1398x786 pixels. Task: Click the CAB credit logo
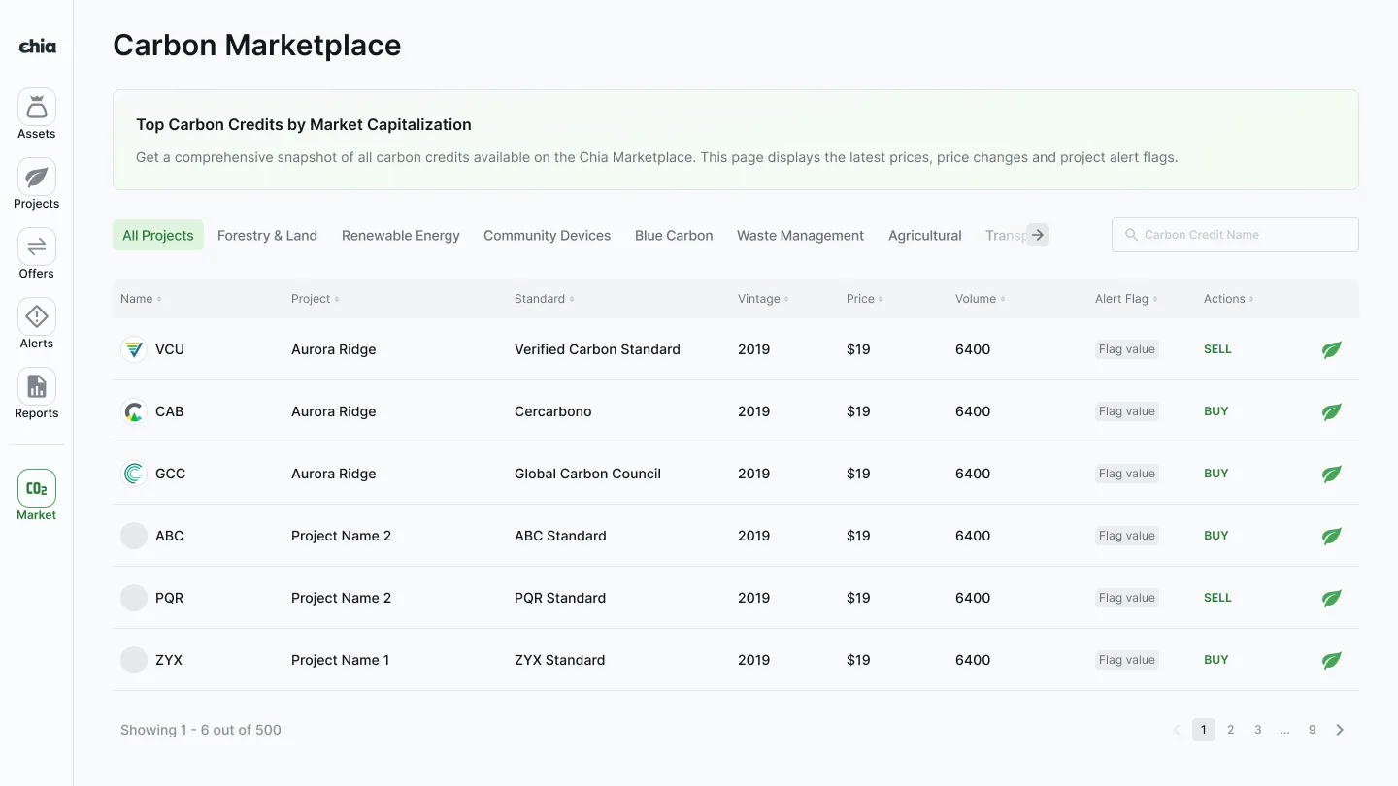coord(134,411)
